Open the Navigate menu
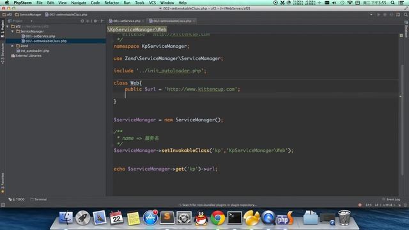 tap(79, 3)
